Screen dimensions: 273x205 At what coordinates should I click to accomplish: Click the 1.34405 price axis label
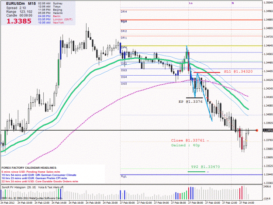[x=268, y=71]
